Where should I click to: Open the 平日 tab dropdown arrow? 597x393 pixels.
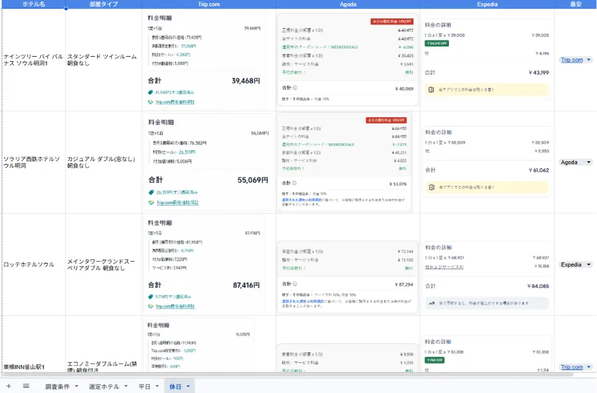158,386
